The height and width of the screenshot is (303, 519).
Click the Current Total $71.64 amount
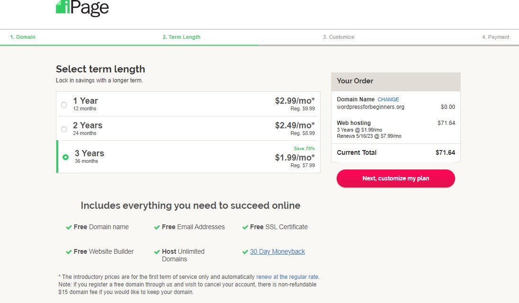pos(445,152)
